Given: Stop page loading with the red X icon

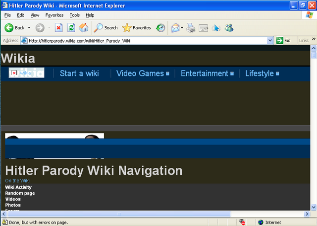Looking at the screenshot, I should [58, 28].
